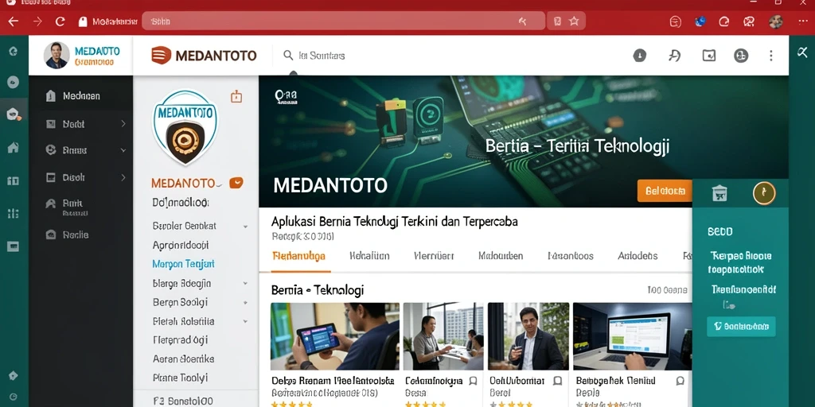Screen dimensions: 815x407
Task: Go back with the browser back arrow
Action: [13, 21]
